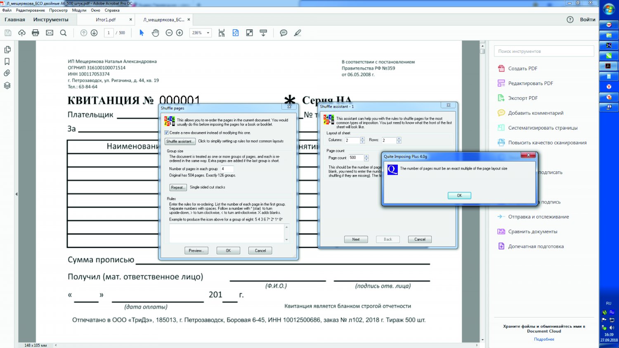
Task: Click OK in Quite Imposing Plus message
Action: [x=459, y=195]
